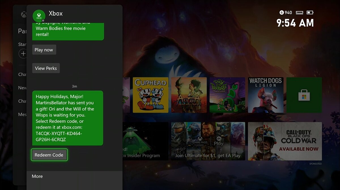Click the Redeem Code button
Screen dimensions: 340x190
[x=49, y=155]
